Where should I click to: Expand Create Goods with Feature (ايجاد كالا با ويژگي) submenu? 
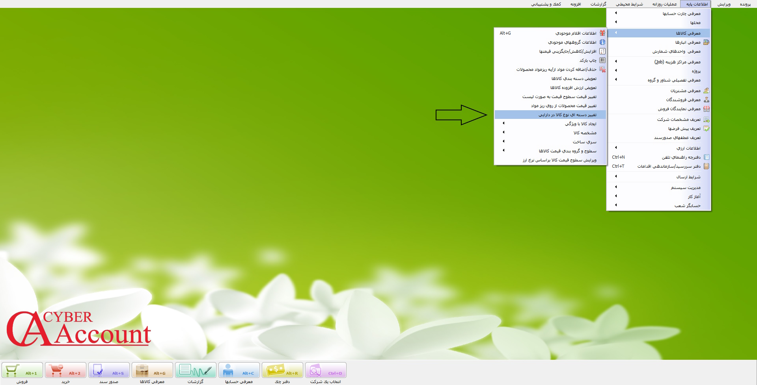(x=580, y=124)
